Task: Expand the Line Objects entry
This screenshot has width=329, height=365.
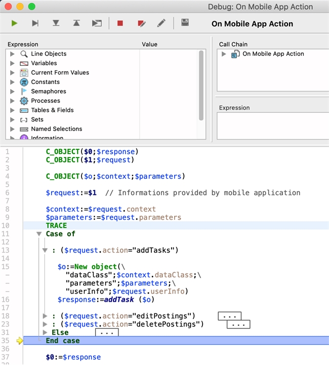Action: pyautogui.click(x=13, y=54)
